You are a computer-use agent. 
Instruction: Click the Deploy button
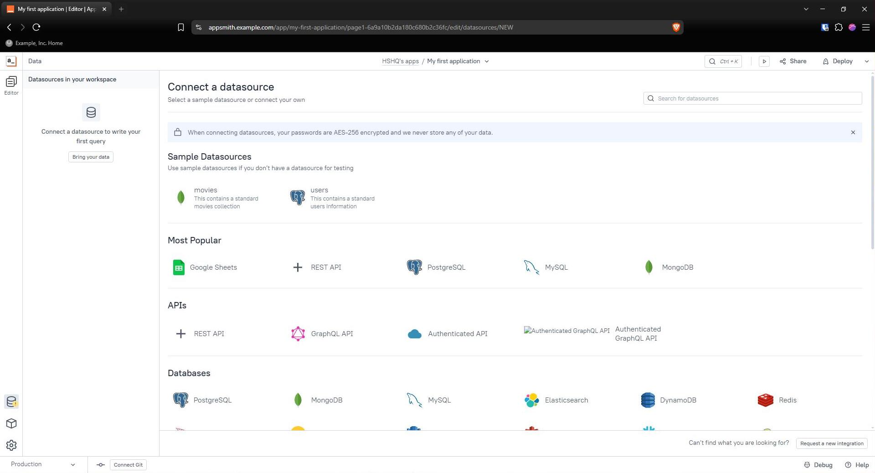(838, 61)
